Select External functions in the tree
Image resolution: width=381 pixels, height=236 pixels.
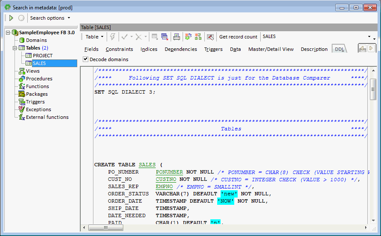(x=47, y=117)
